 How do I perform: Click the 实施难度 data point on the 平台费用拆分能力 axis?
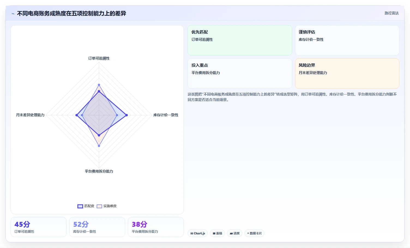click(x=99, y=146)
